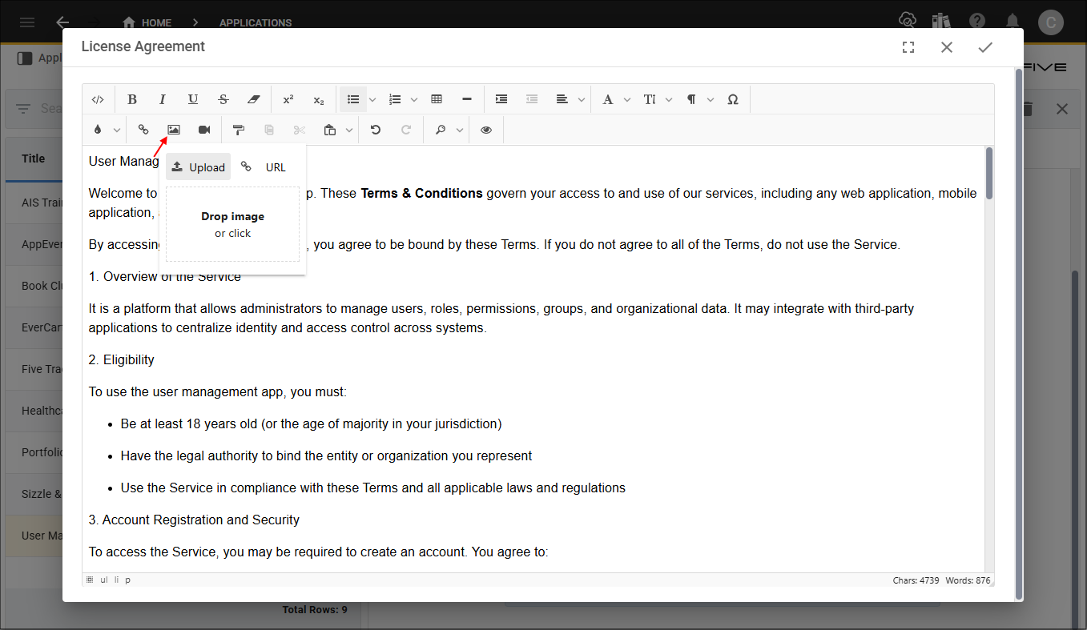Click the Drop image upload area
This screenshot has height=630, width=1087.
pyautogui.click(x=232, y=224)
